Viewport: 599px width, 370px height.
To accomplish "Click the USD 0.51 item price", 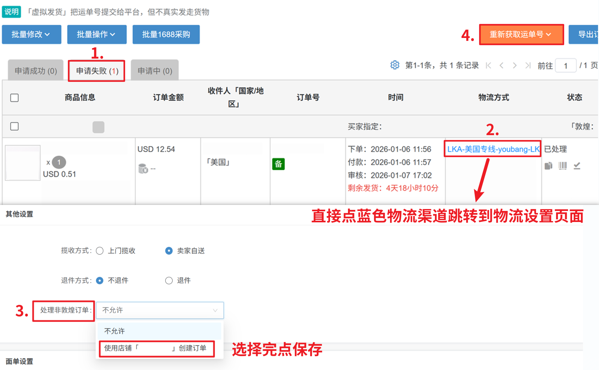I will click(x=59, y=174).
